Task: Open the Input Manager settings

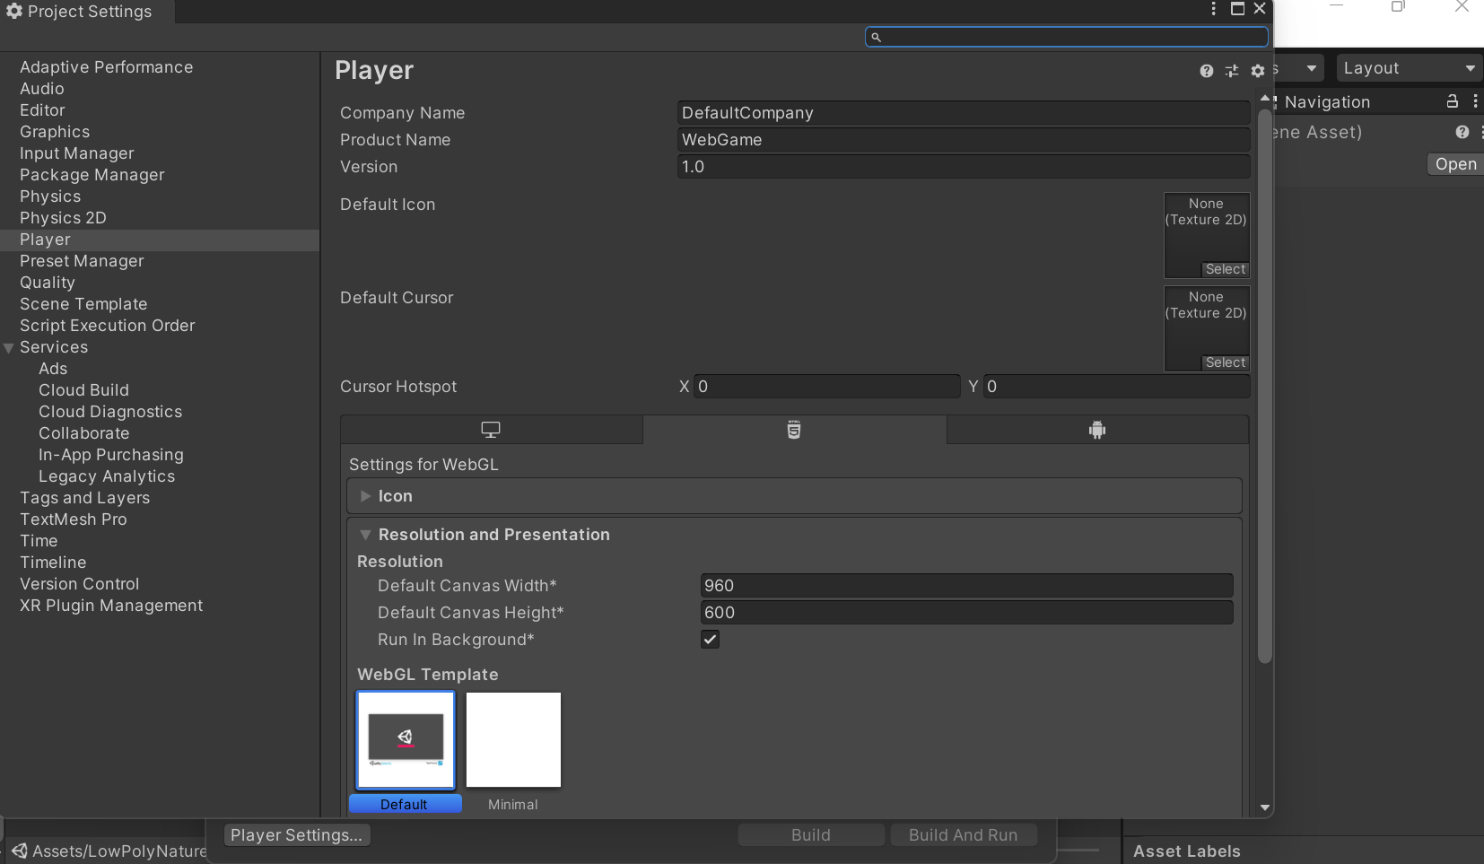Action: [77, 153]
